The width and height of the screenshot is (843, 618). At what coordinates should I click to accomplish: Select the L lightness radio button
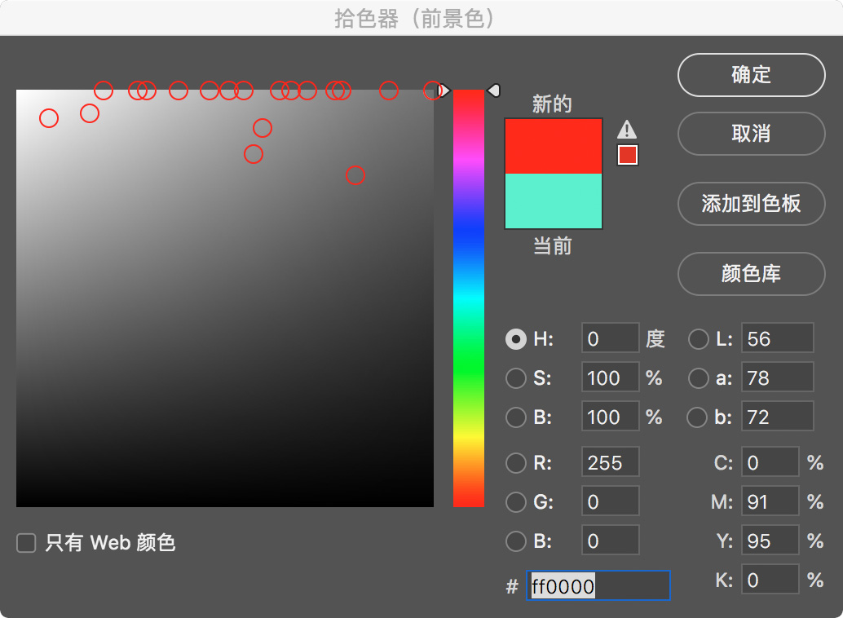[698, 338]
